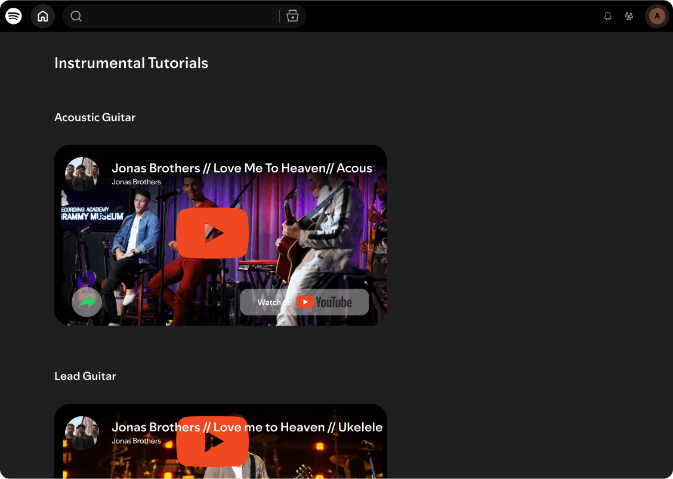Click the Spotify logo icon
Image resolution: width=673 pixels, height=479 pixels.
coord(14,16)
